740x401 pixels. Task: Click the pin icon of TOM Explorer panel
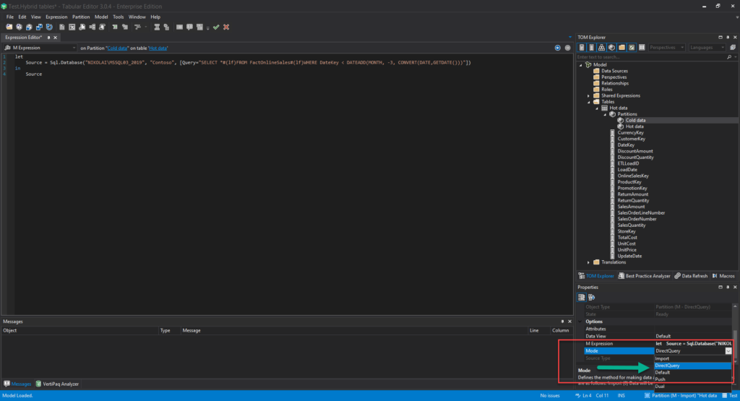tap(728, 38)
